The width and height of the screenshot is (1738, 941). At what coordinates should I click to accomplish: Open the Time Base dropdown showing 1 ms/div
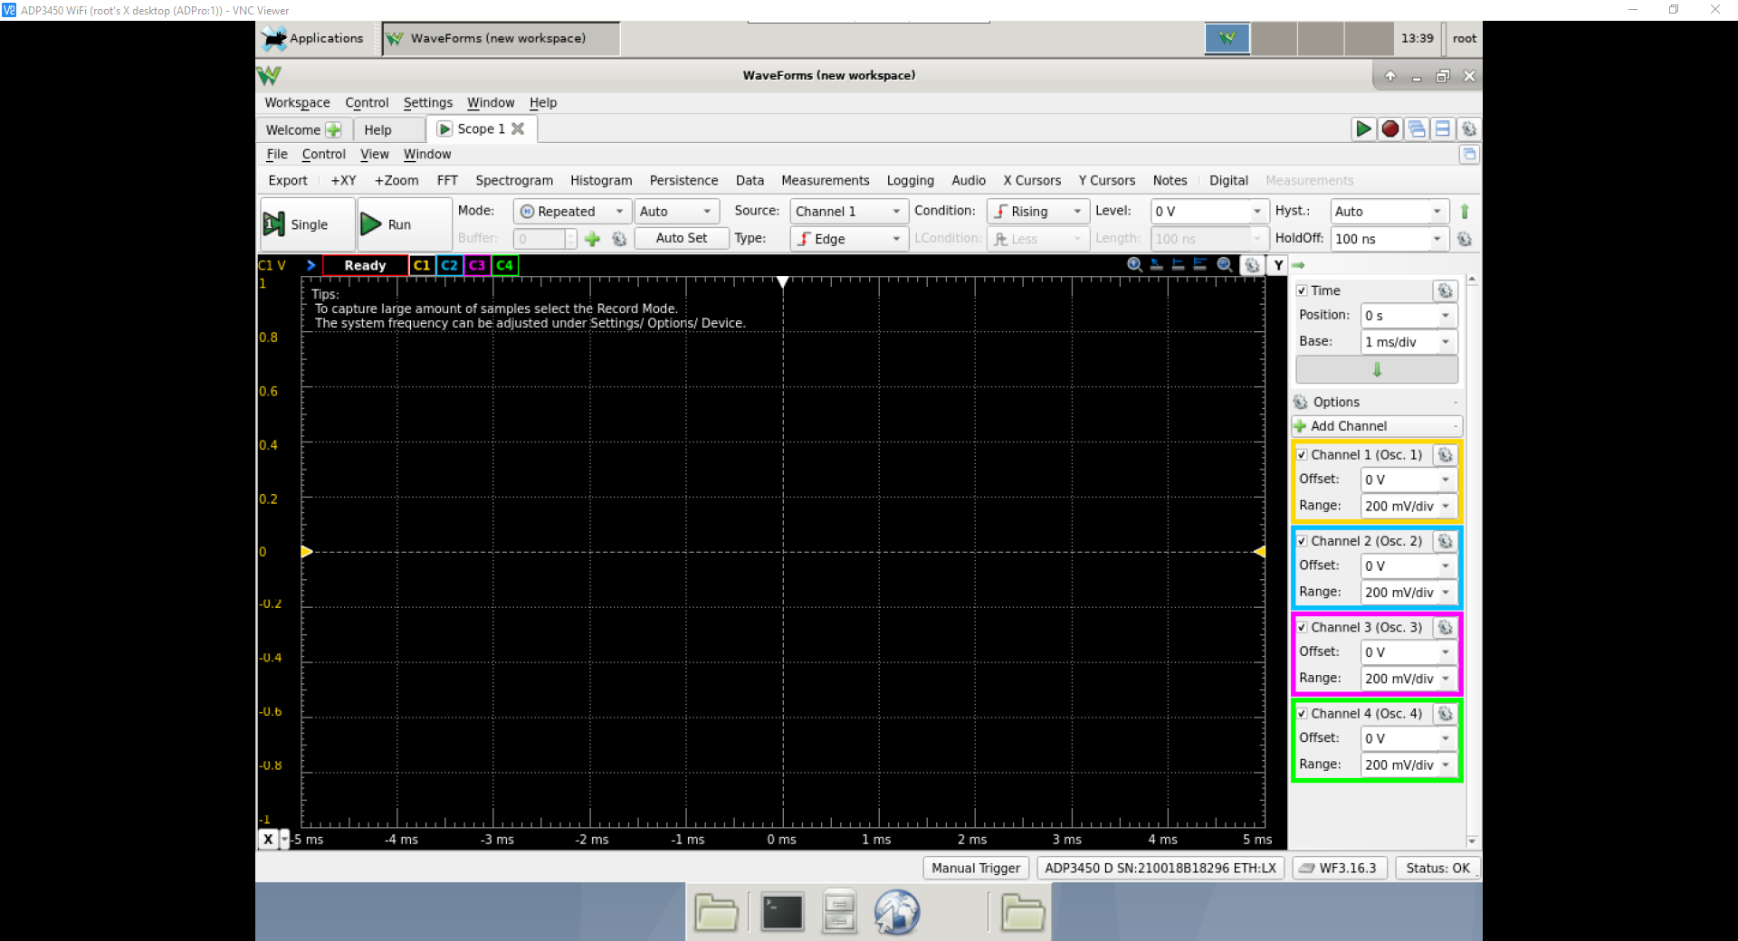point(1409,342)
